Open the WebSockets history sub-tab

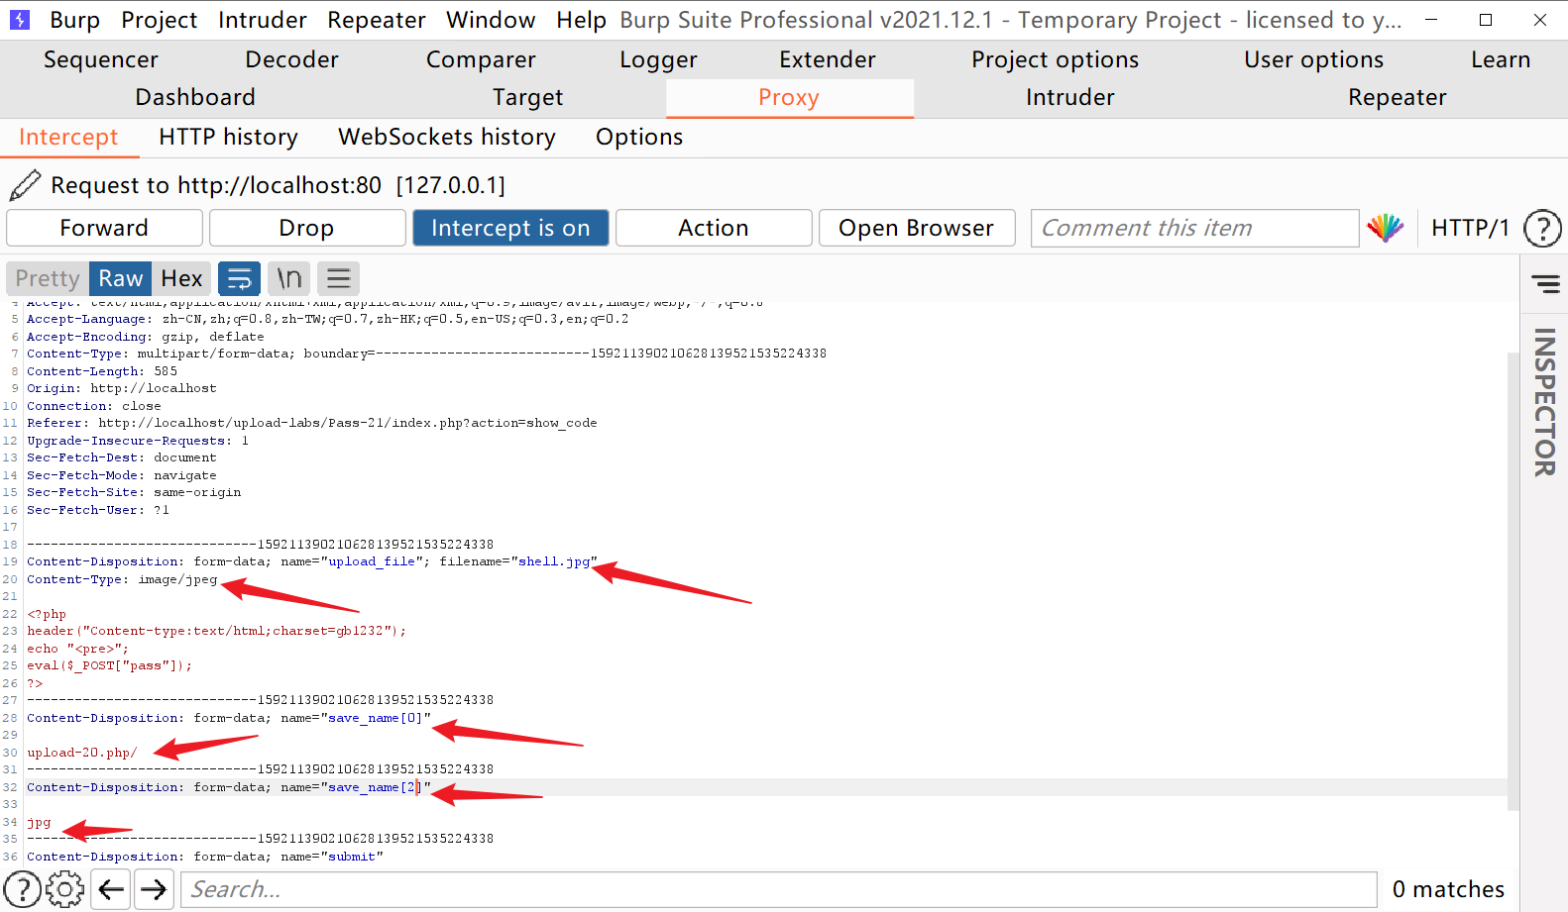tap(447, 137)
